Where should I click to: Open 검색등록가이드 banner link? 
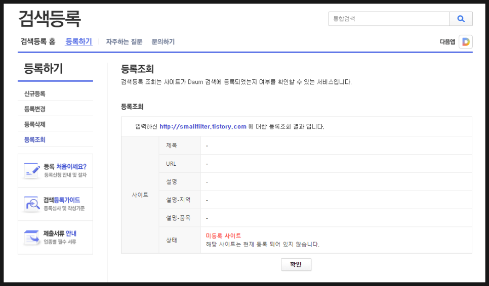coord(62,200)
